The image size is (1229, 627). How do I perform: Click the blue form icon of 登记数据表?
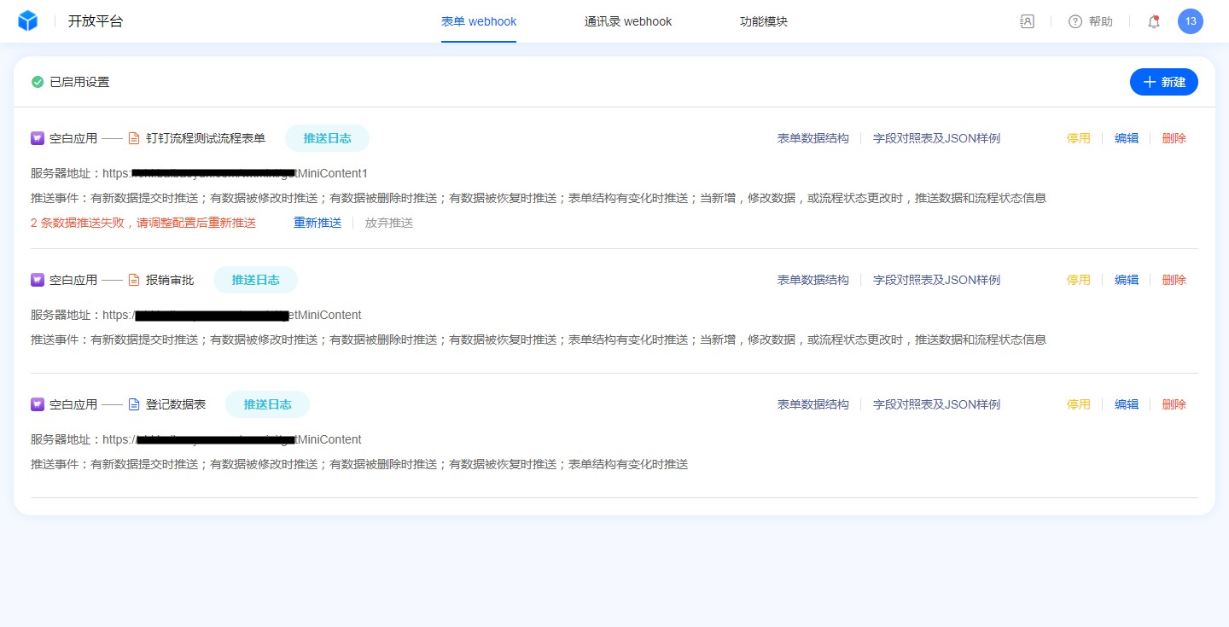click(x=133, y=404)
